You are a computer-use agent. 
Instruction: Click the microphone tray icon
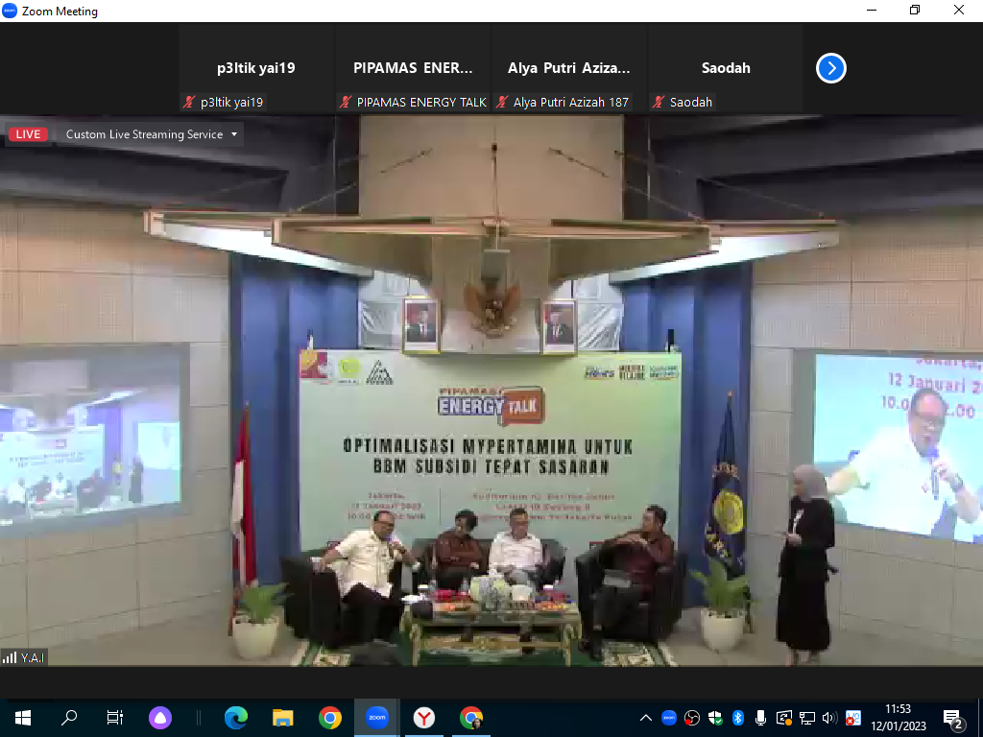[760, 718]
